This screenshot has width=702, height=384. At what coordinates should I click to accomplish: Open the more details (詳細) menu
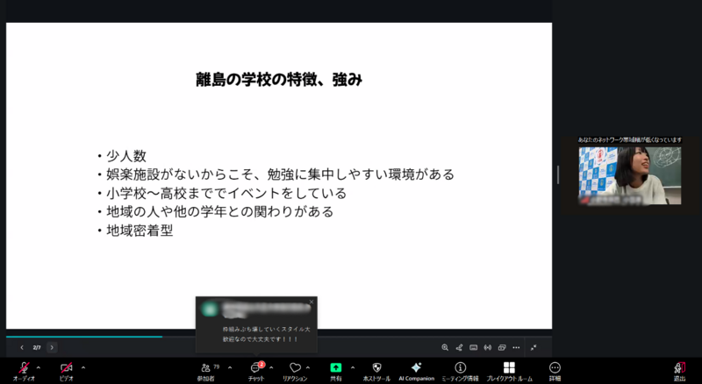555,368
